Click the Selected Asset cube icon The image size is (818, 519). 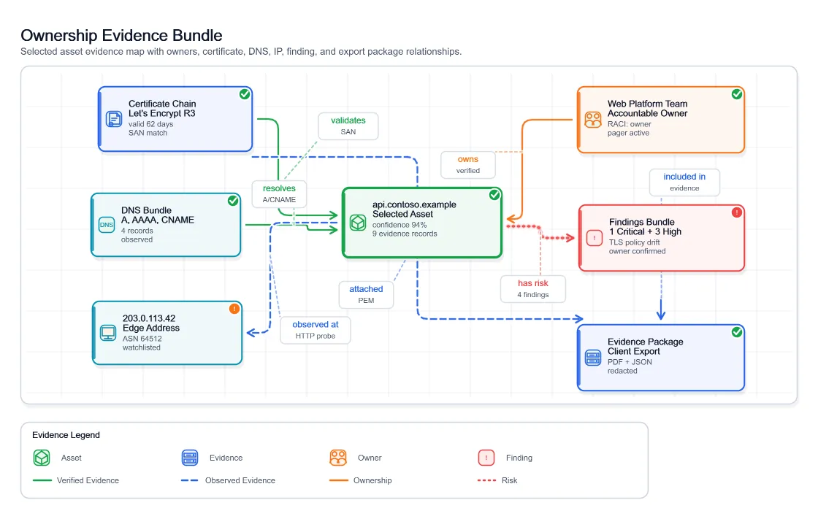[358, 223]
